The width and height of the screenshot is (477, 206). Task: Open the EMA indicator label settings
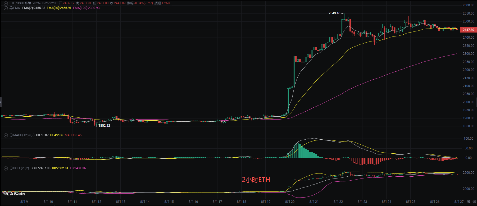[x=17, y=8]
